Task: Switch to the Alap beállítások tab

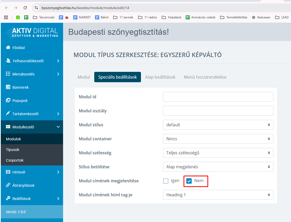Action: tap(160, 77)
